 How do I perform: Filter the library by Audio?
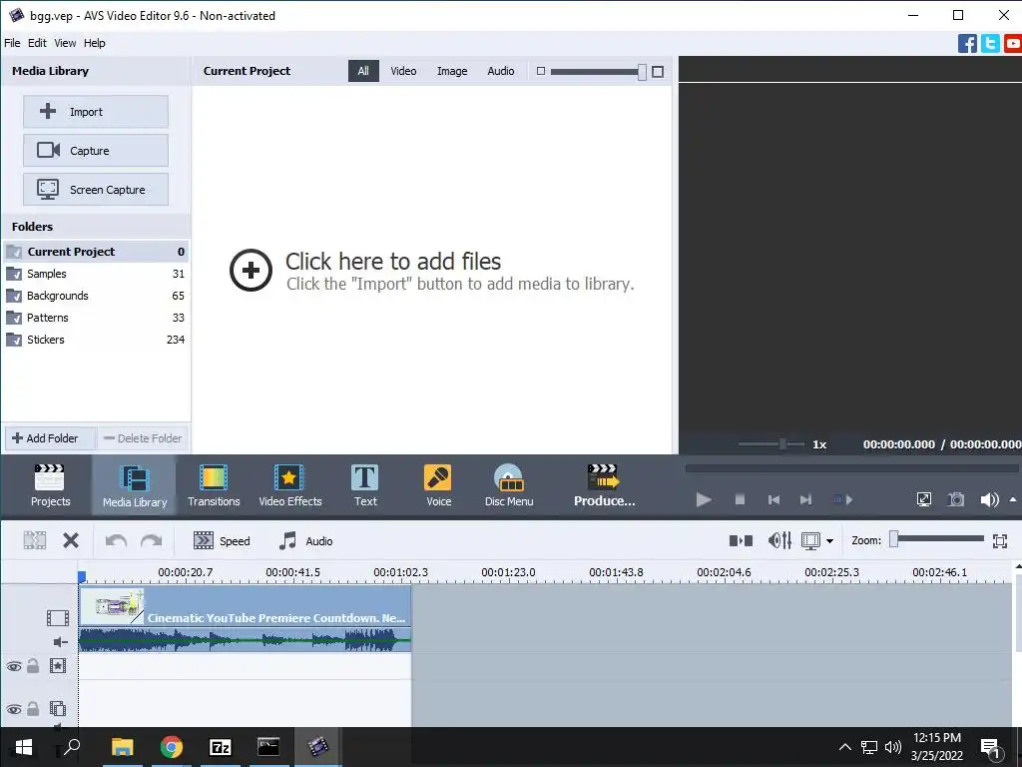click(501, 71)
